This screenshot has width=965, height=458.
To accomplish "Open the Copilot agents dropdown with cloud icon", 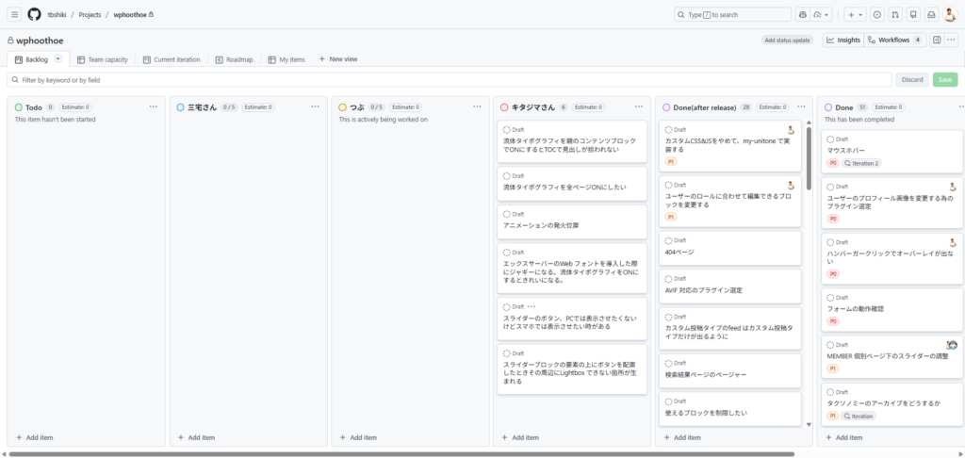I will coord(822,14).
